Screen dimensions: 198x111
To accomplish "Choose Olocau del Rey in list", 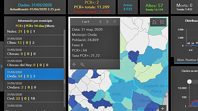I will (34, 63).
